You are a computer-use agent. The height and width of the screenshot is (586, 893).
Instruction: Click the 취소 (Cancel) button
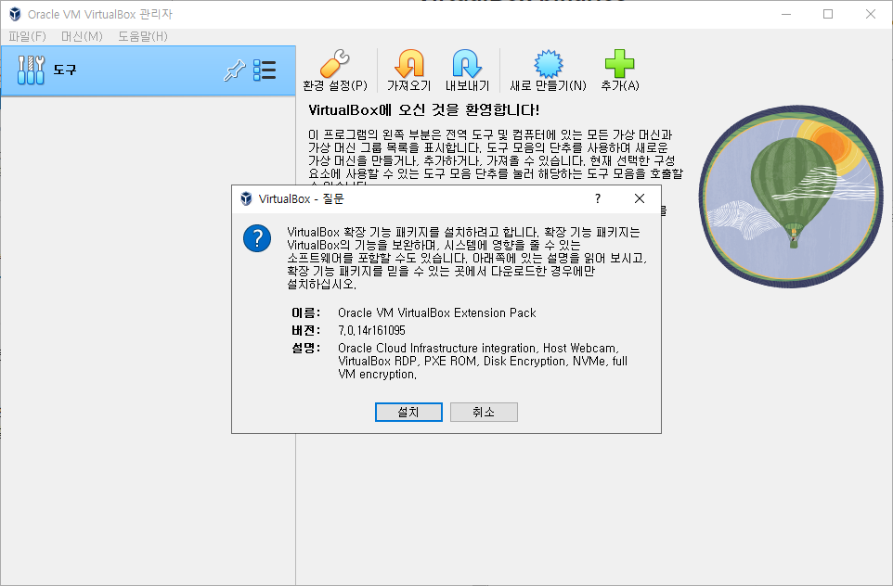[484, 412]
